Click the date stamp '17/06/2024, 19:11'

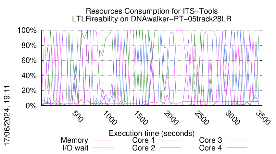(7, 116)
